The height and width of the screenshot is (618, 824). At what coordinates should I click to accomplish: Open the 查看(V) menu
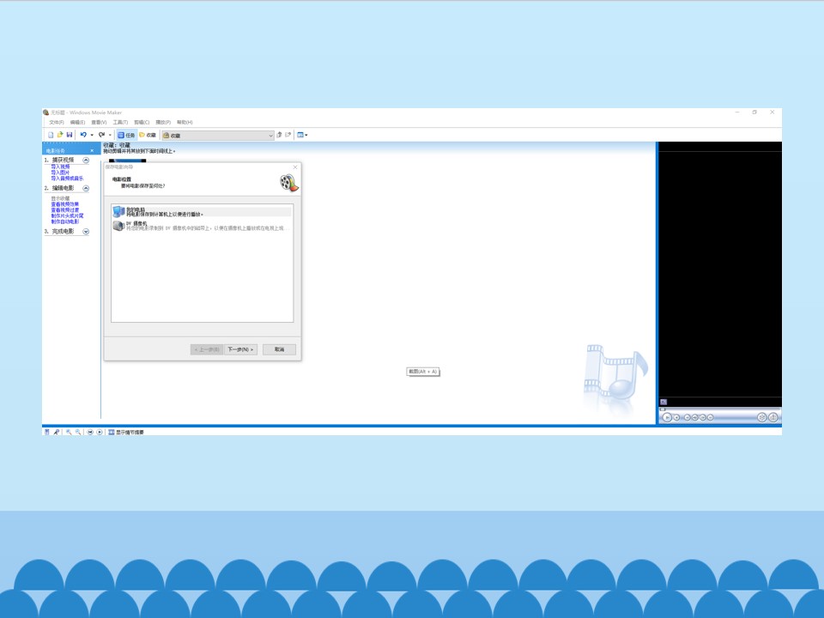point(99,123)
